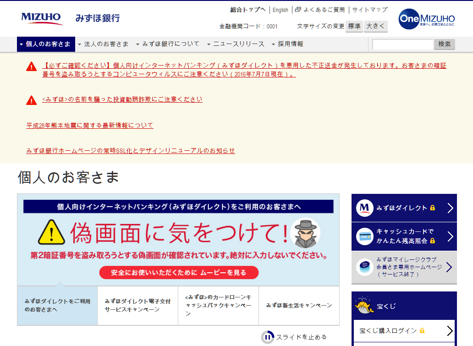Click the One MIZUHO logo badge

pos(427,19)
